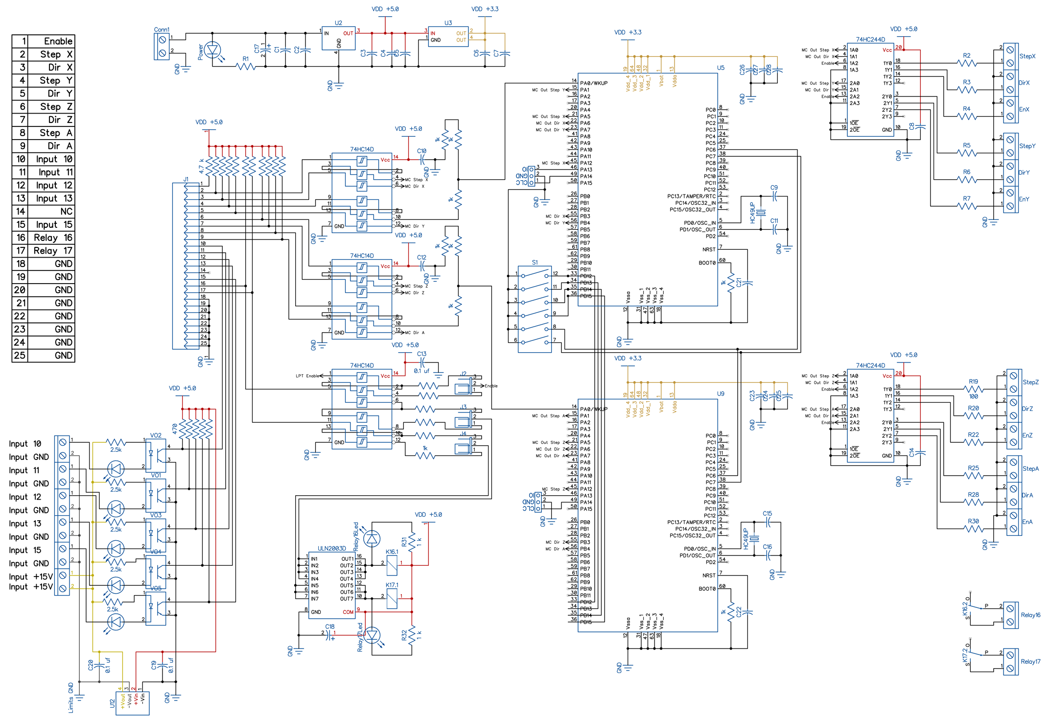
Task: Select the Relay16 output terminal block
Action: tap(1010, 615)
